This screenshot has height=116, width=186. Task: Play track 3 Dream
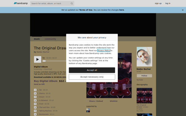(35, 97)
